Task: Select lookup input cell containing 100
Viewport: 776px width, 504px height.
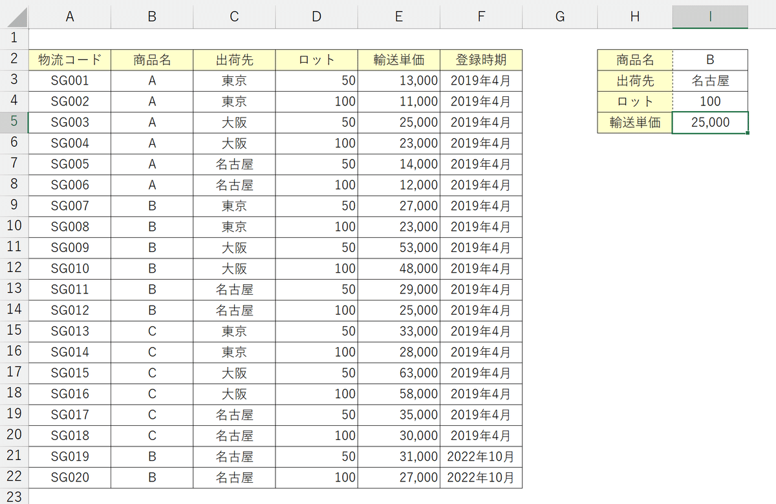Action: [710, 101]
